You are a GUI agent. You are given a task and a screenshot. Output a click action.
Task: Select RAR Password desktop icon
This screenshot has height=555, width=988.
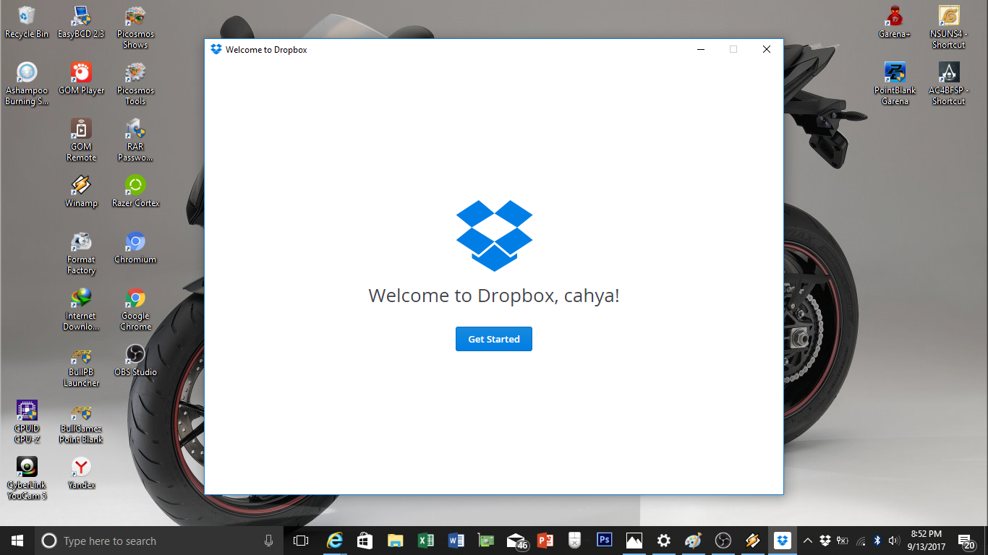tap(135, 140)
